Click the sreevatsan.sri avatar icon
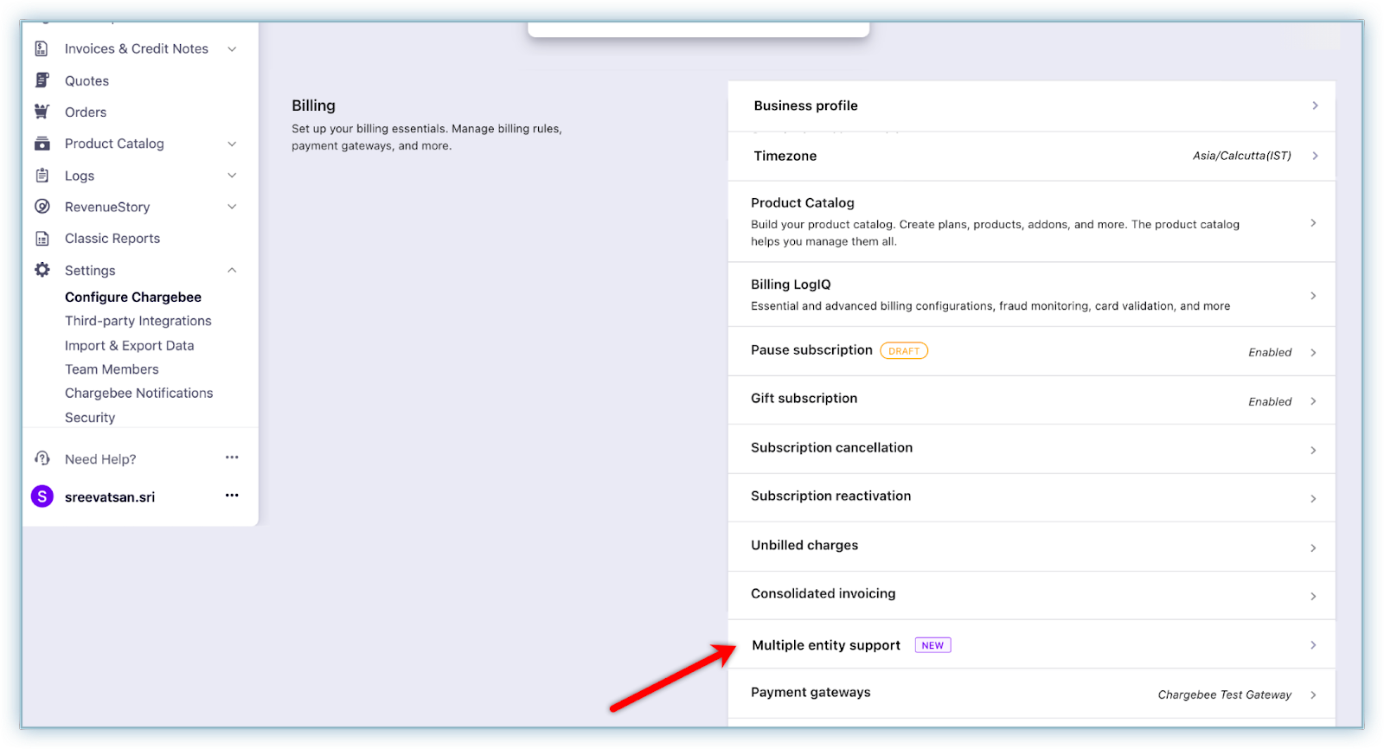 tap(42, 496)
